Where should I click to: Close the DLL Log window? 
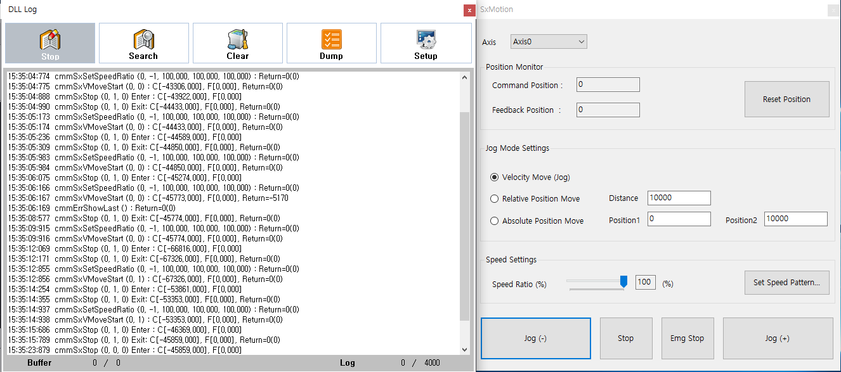[x=469, y=10]
